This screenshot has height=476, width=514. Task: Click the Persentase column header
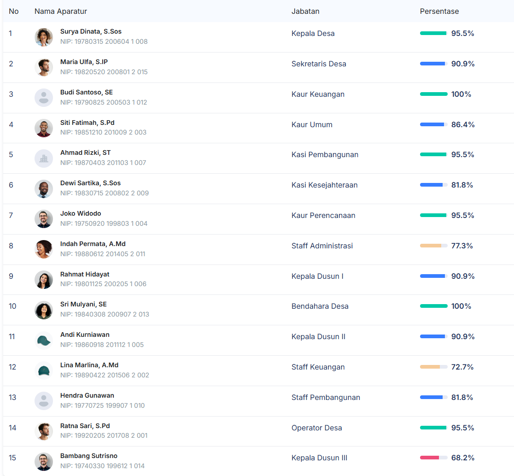pos(439,11)
